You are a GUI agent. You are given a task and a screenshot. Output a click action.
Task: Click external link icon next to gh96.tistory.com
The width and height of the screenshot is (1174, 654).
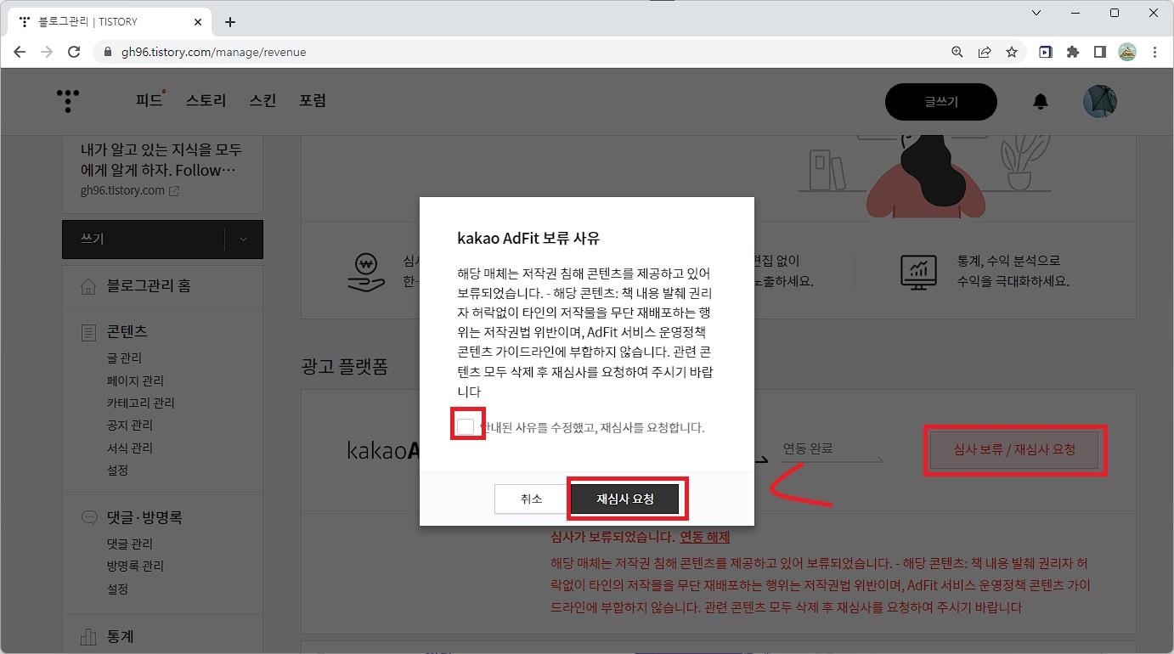coord(174,191)
